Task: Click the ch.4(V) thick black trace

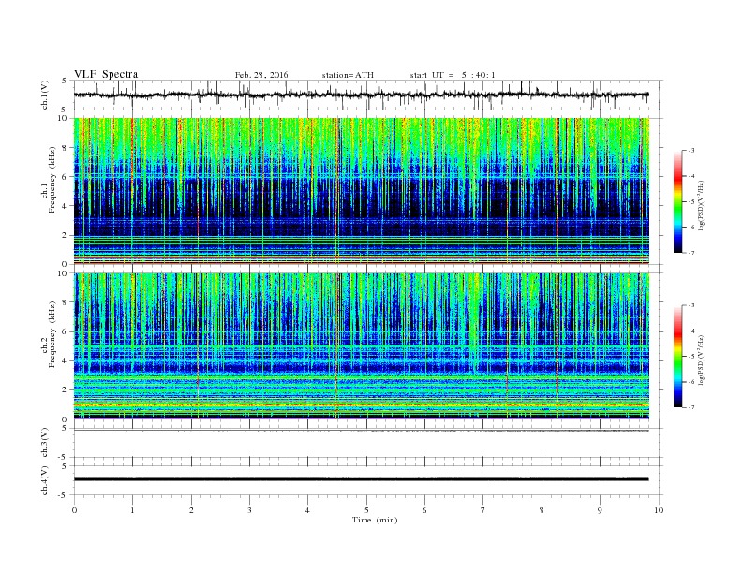Action: coord(362,479)
